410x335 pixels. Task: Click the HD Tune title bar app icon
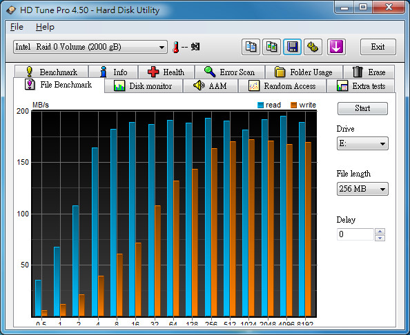11,10
